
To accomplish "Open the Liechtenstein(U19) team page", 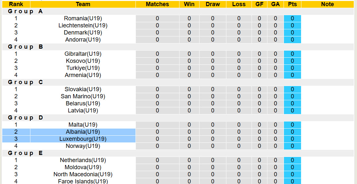I will pyautogui.click(x=83, y=25).
